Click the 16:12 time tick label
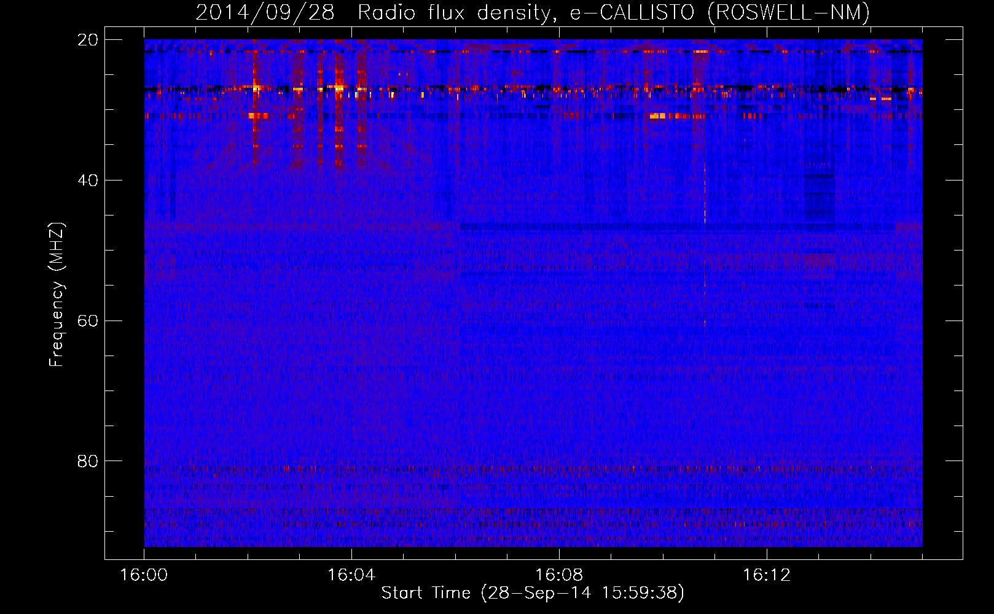 point(767,575)
